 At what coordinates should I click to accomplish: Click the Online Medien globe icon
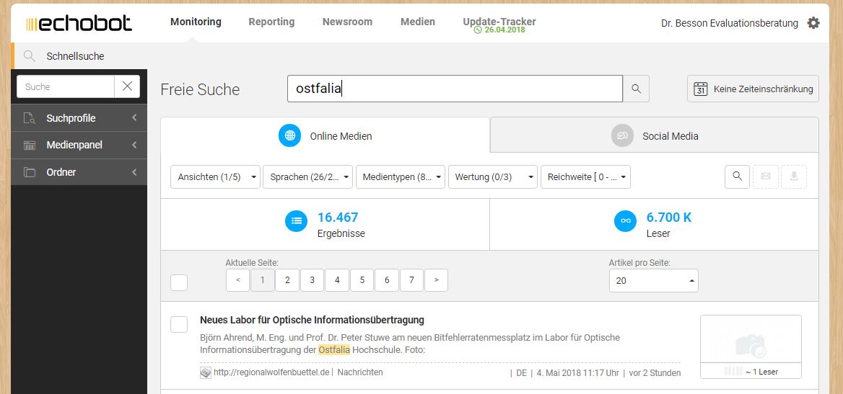click(290, 136)
